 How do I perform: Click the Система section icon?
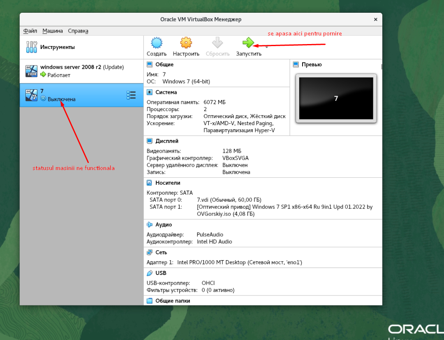(x=150, y=92)
